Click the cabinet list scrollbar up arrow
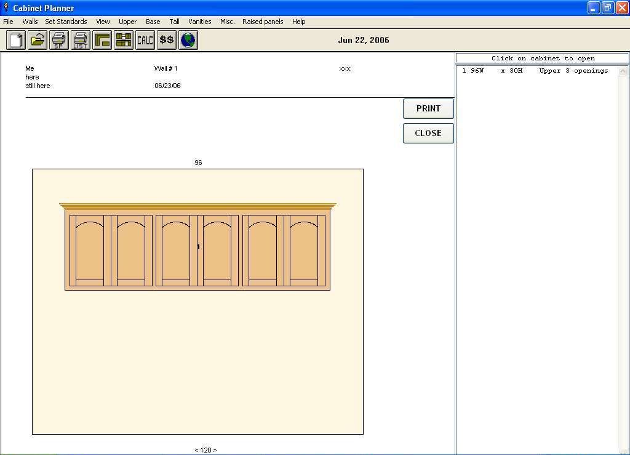This screenshot has width=630, height=455. point(623,71)
